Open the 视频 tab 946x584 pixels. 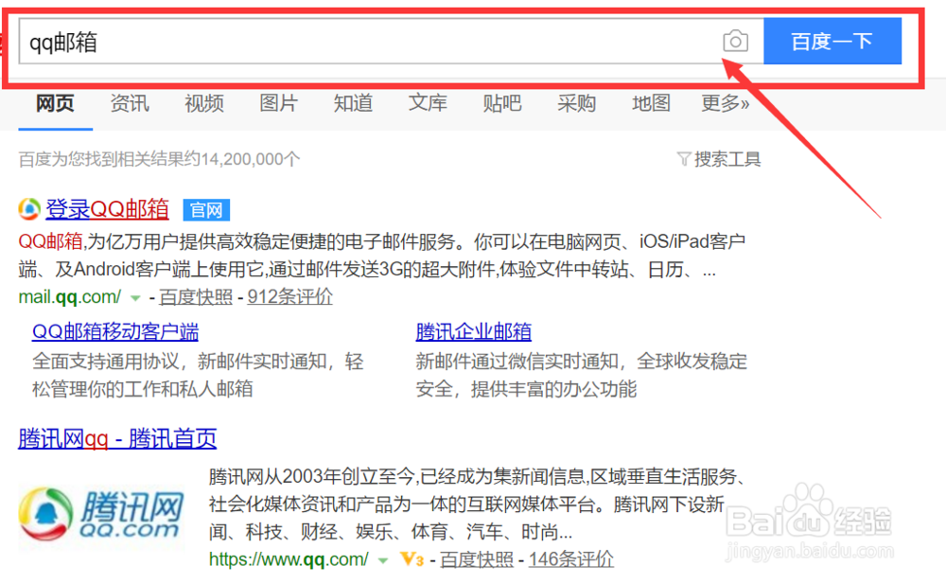pyautogui.click(x=204, y=103)
